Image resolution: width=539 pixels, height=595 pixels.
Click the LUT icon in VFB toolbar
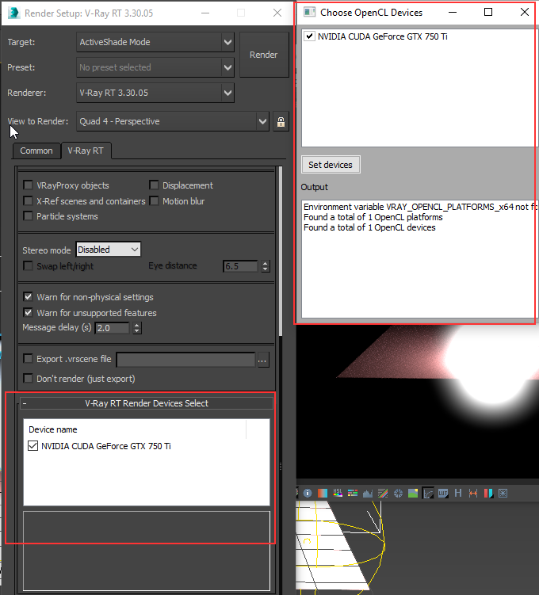click(443, 493)
